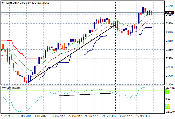Click the 22130 price axis label

tap(169, 67)
